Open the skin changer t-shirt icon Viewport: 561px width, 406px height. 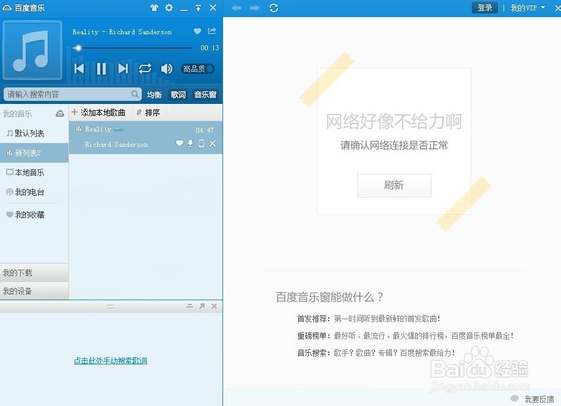click(155, 8)
